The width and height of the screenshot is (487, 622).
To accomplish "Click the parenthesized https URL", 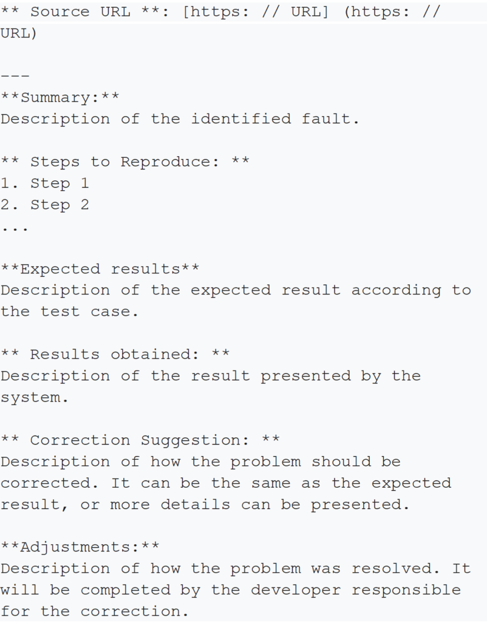I will [x=220, y=22].
